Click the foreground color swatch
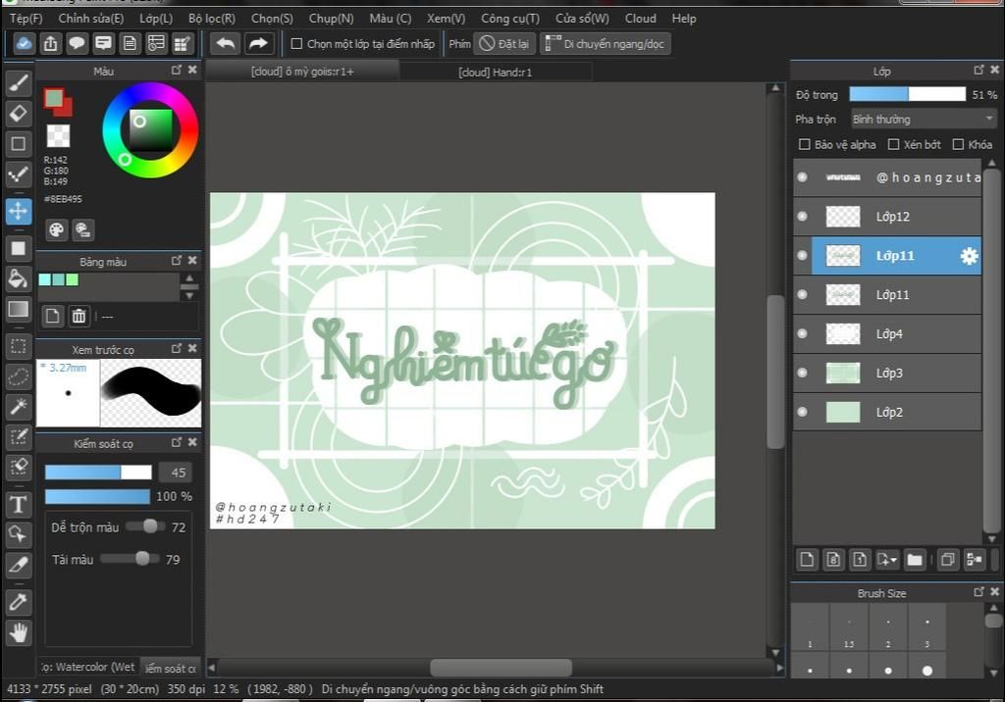 (x=54, y=99)
